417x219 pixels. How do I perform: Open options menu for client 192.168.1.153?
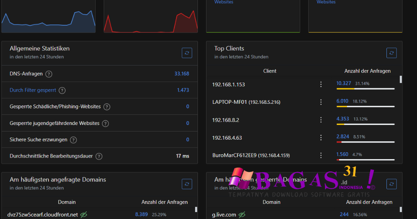pyautogui.click(x=321, y=84)
